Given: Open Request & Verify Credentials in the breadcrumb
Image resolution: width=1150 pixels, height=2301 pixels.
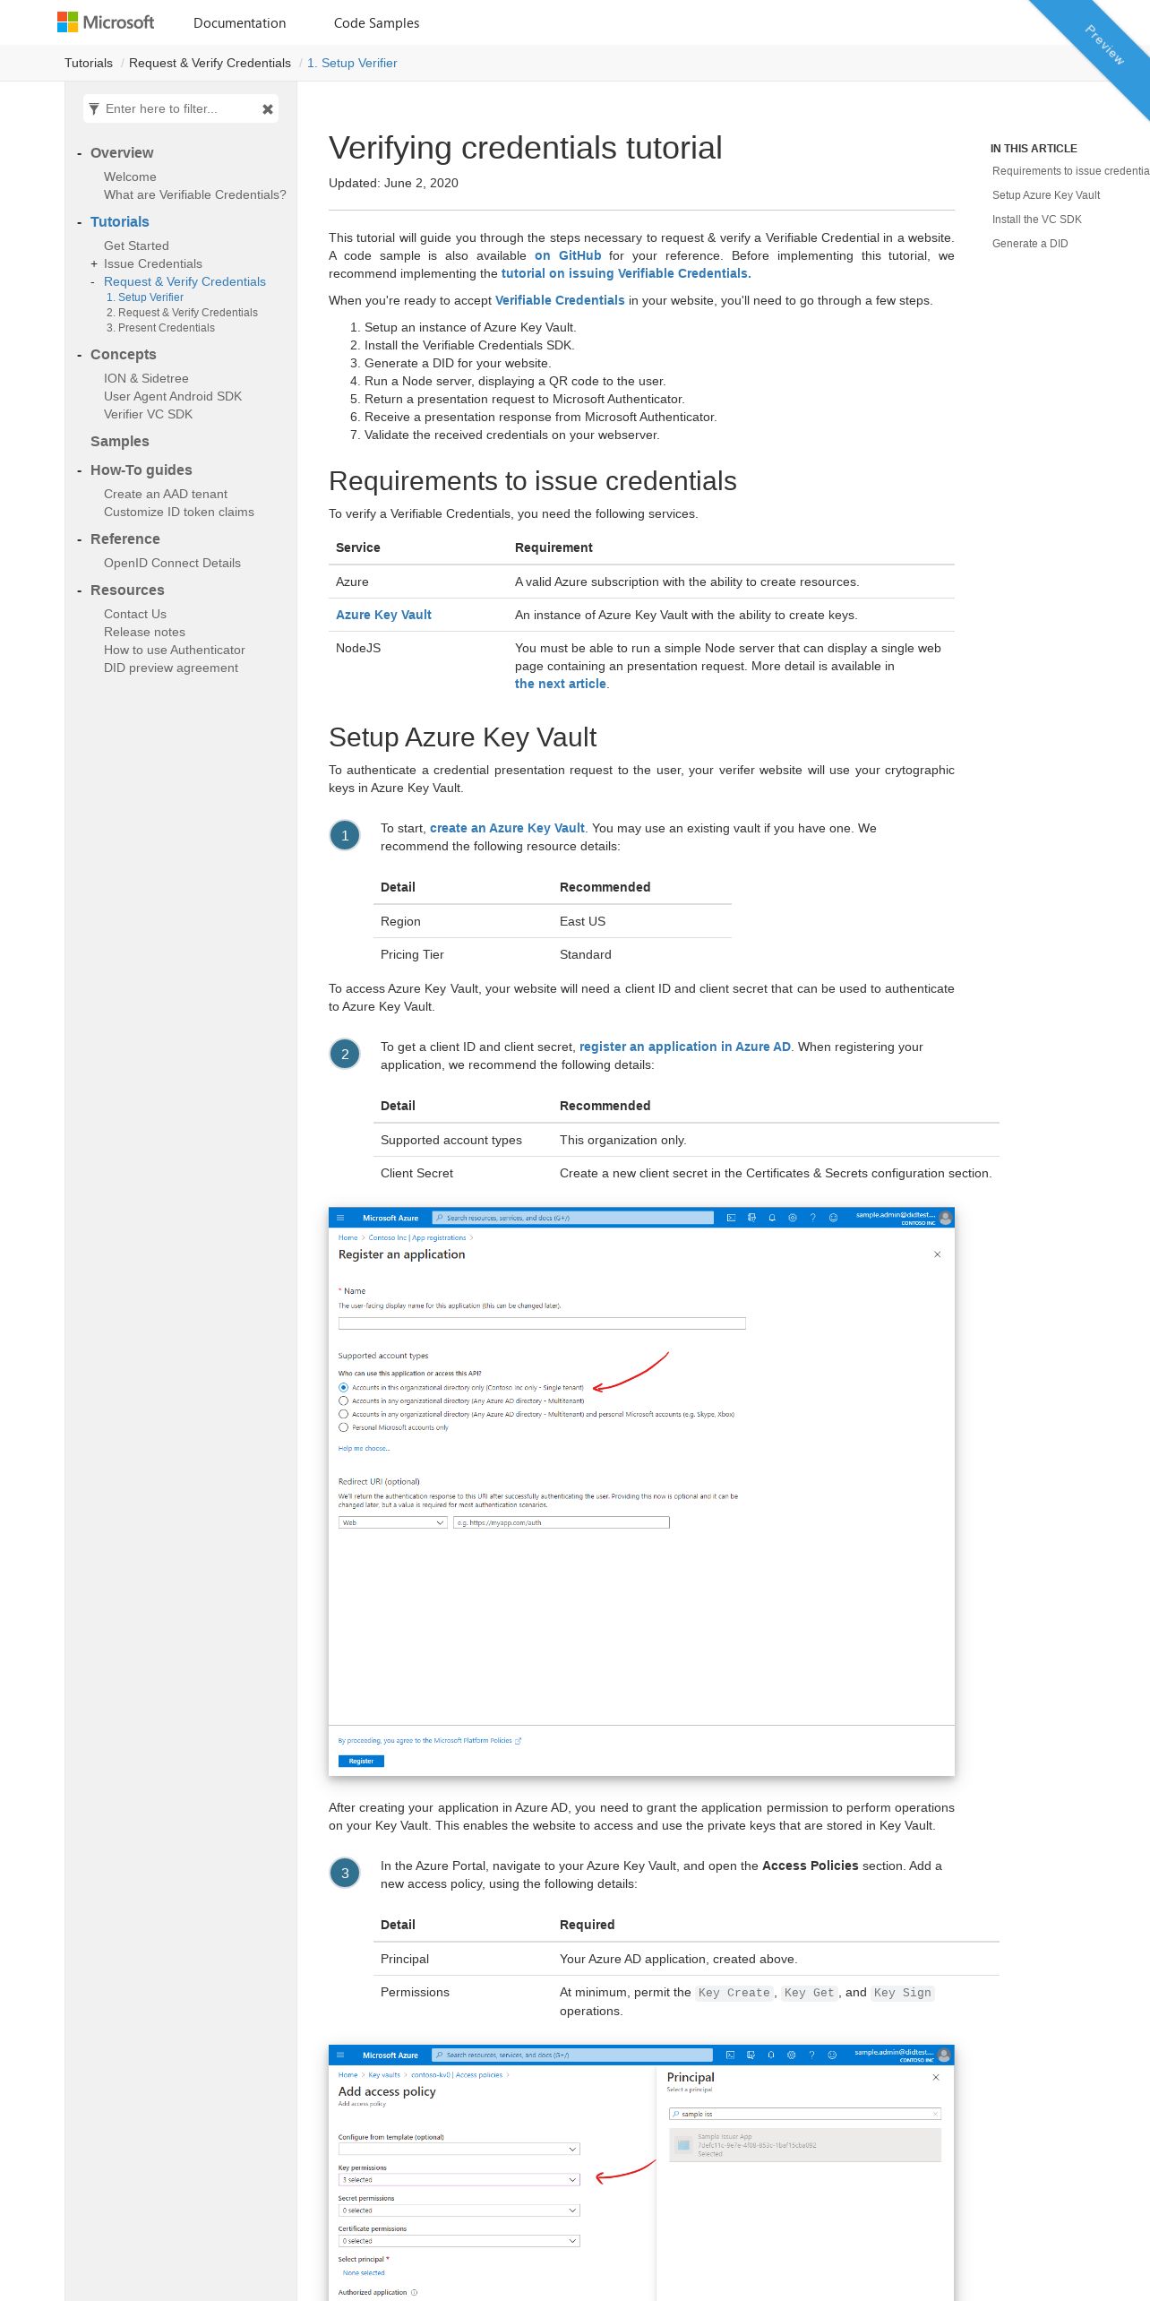Looking at the screenshot, I should [x=210, y=63].
